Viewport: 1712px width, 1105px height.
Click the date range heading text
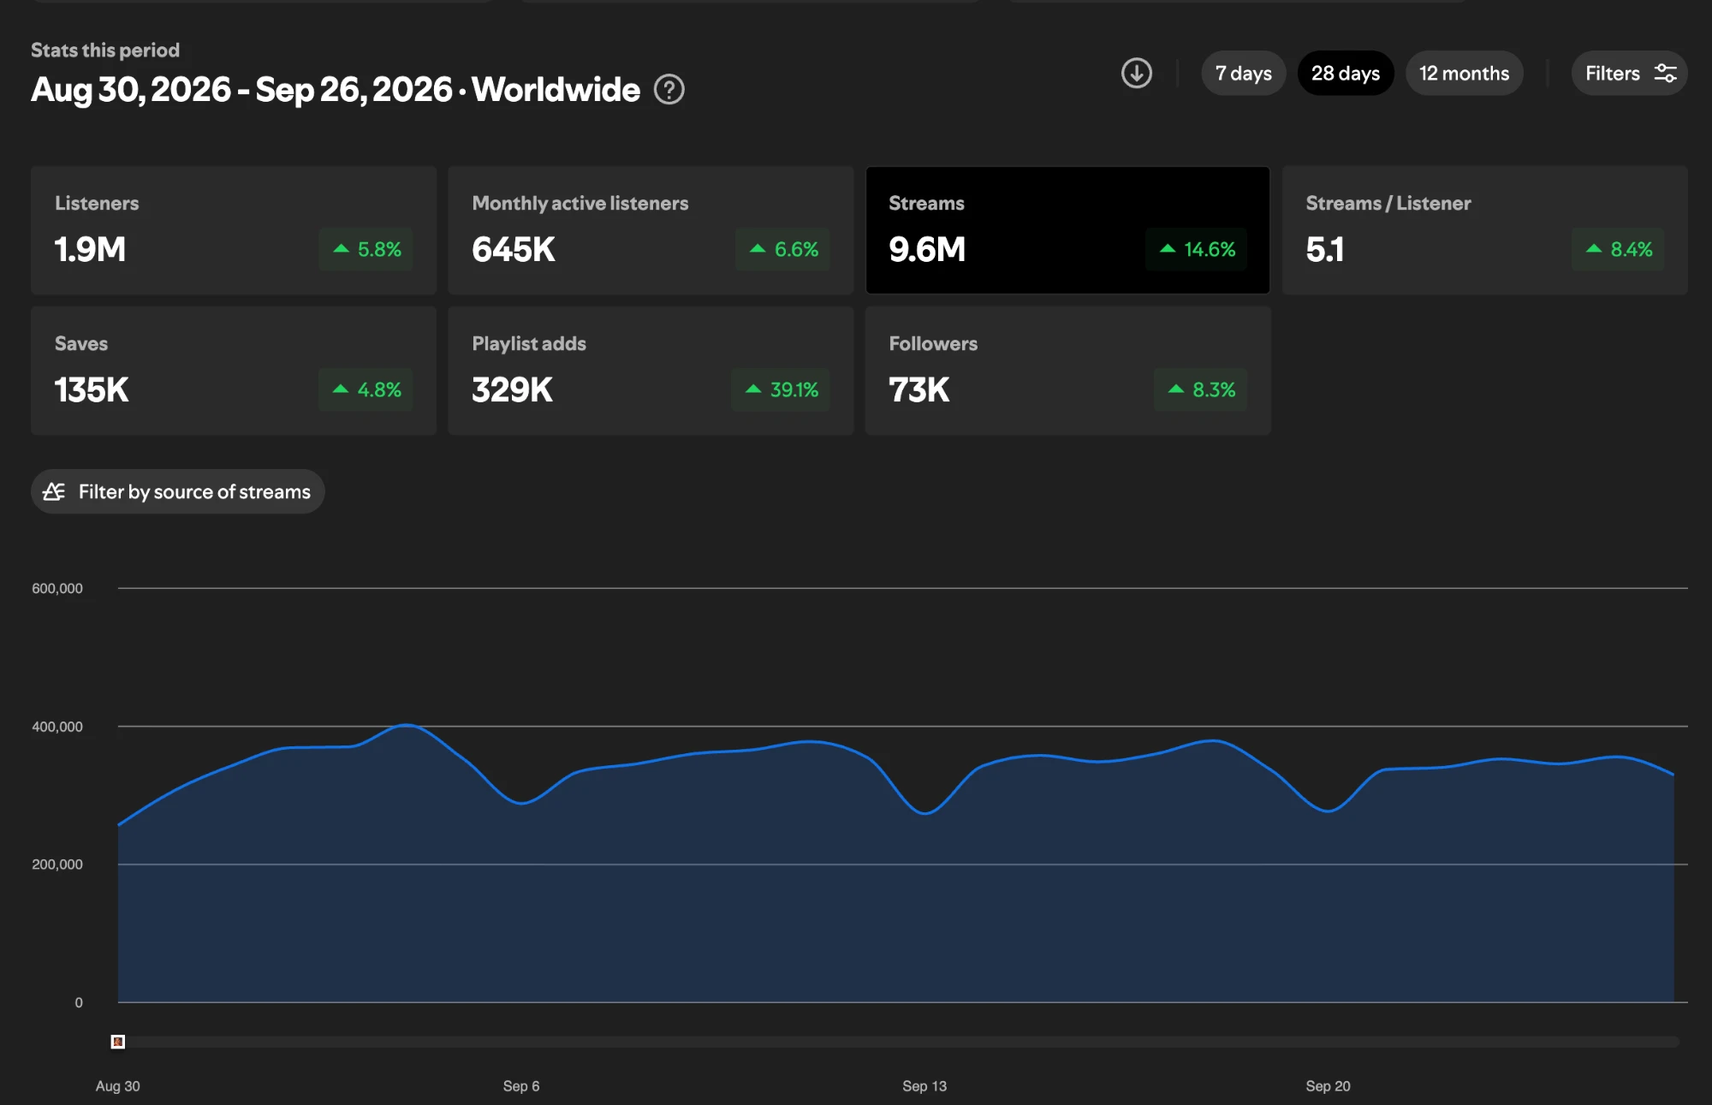[x=335, y=89]
